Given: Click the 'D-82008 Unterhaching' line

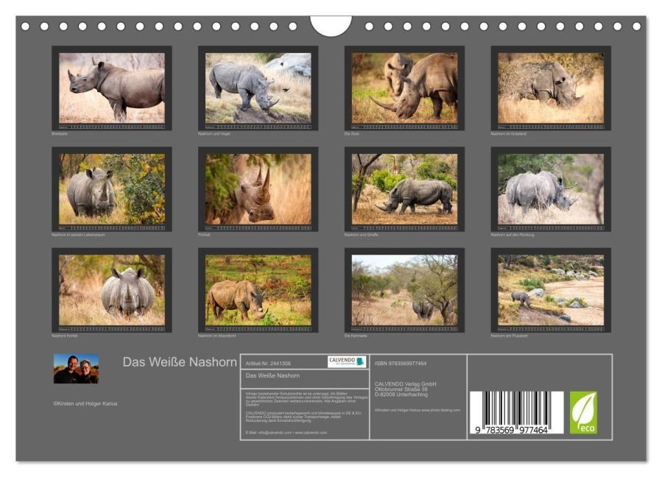Looking at the screenshot, I should pos(401,395).
